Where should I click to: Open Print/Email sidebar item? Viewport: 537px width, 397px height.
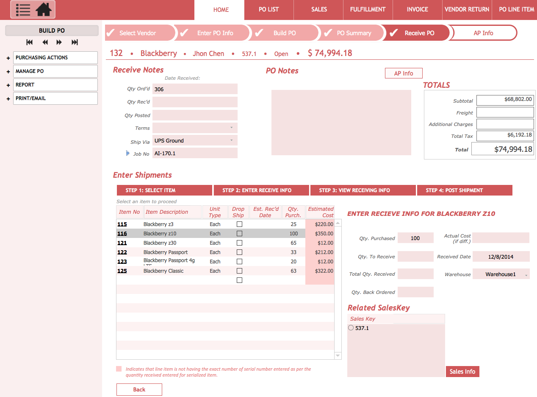click(55, 98)
